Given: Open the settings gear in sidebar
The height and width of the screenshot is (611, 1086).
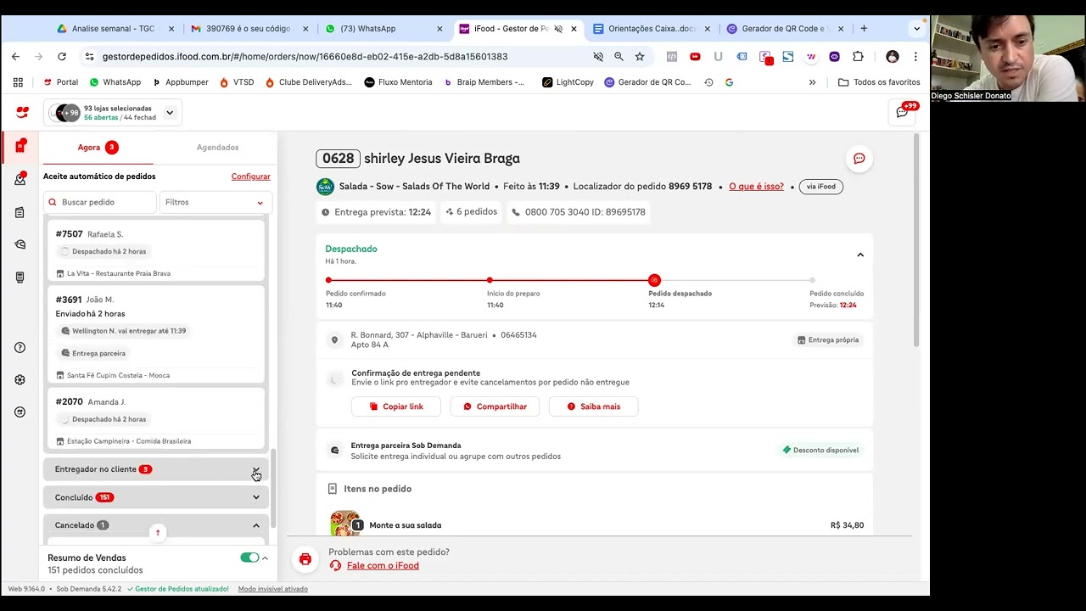Looking at the screenshot, I should 20,380.
